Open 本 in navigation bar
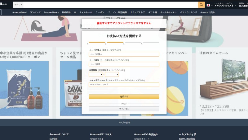Viewport: 248px width, 140px height. tap(75, 12)
